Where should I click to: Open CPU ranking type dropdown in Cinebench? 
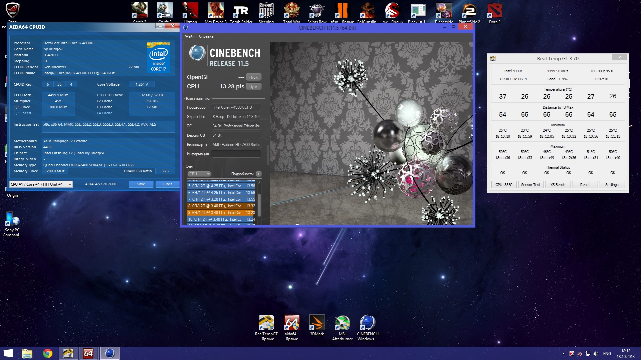point(199,174)
